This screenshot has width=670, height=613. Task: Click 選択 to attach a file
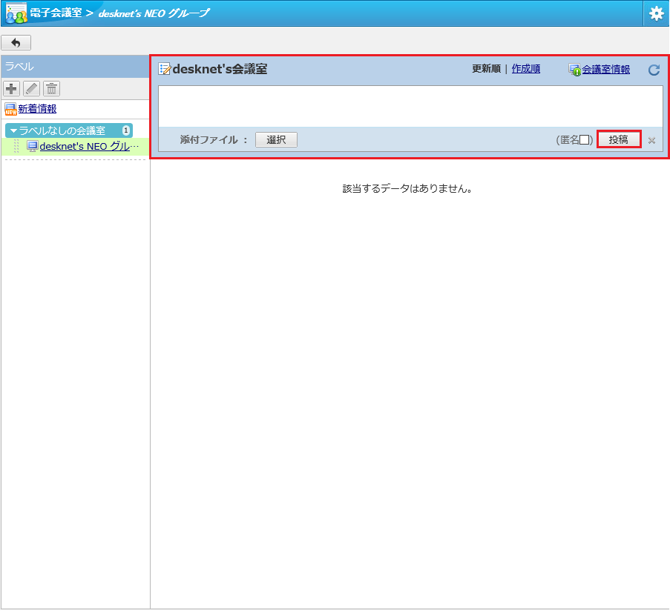276,139
